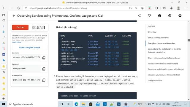190x107 pixels.
Task: Launch Microsoft Edge from the taskbar
Action: coord(76,104)
